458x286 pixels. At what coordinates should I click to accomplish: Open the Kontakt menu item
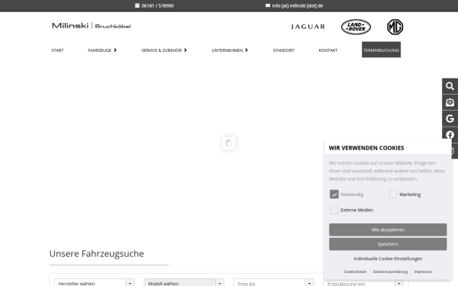point(328,50)
